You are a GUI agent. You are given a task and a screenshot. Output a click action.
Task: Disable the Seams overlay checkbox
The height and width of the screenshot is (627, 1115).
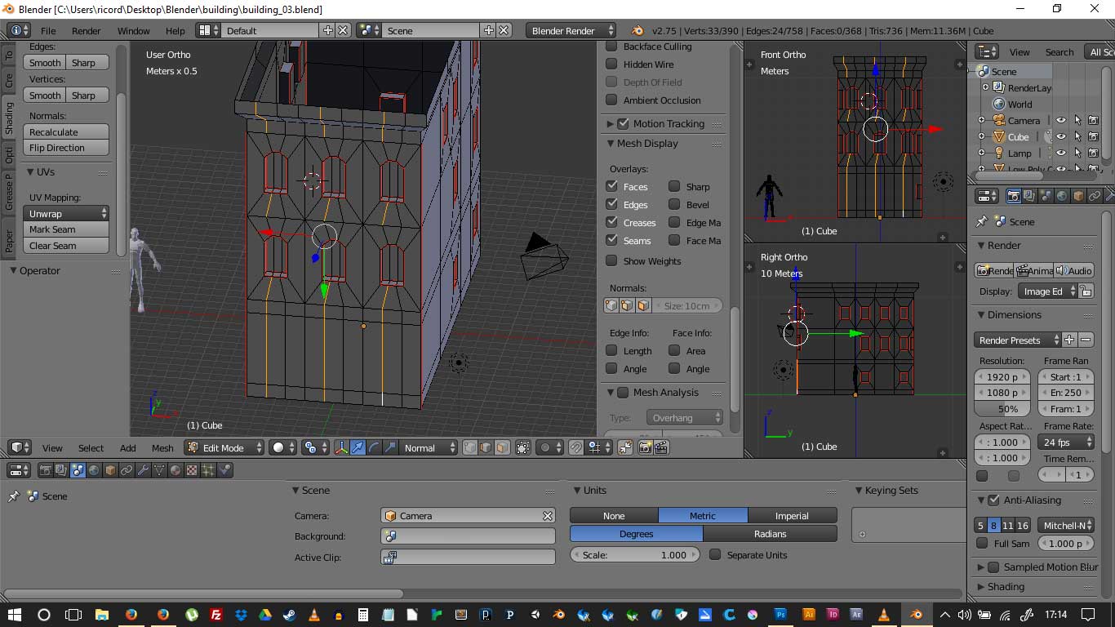611,240
